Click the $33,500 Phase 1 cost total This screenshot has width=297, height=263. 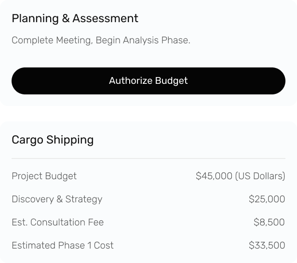[267, 246]
